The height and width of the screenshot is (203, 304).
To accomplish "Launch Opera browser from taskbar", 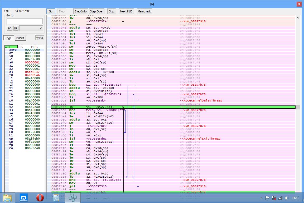I will click(40, 198).
